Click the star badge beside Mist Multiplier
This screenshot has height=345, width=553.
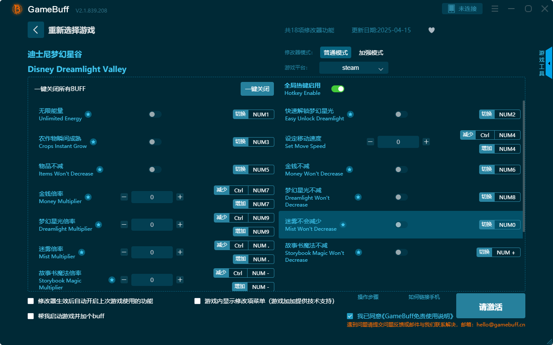(82, 252)
